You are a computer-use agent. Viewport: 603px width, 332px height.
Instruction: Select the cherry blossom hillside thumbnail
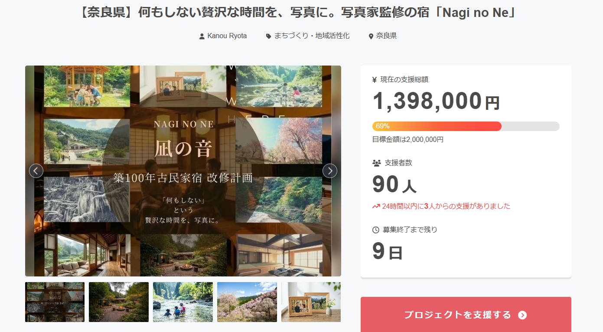tap(247, 302)
